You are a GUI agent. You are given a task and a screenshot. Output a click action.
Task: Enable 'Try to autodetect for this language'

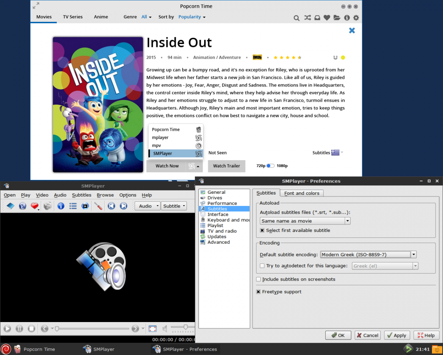pos(262,266)
